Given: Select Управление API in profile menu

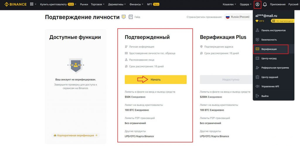Looking at the screenshot, I should tap(273, 87).
